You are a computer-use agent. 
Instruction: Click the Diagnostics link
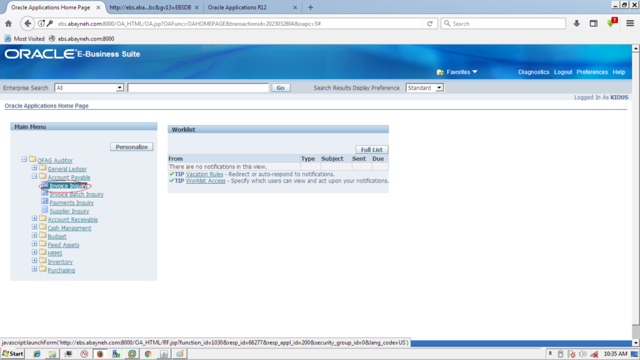pos(534,72)
